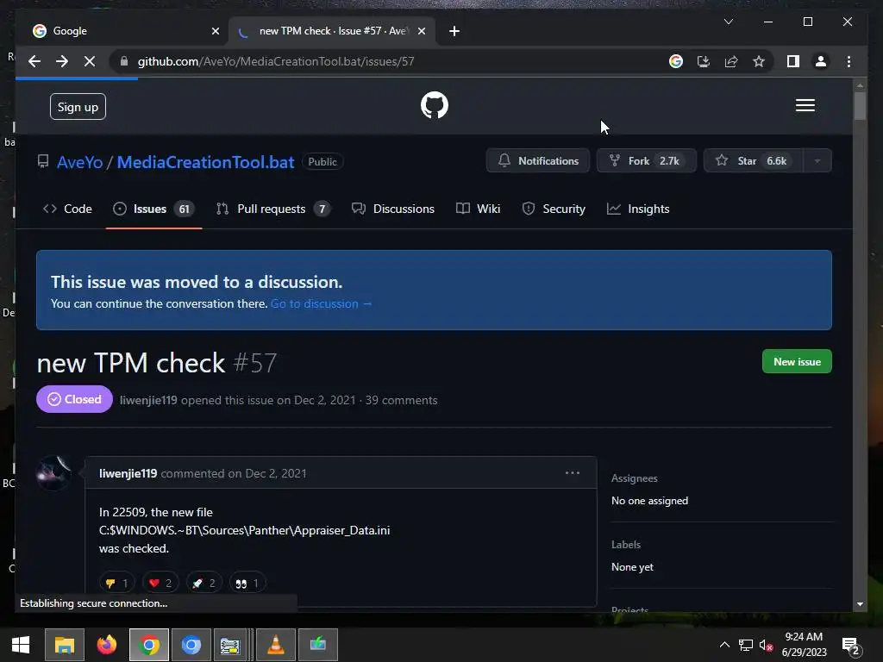Click liwenjie119's avatar thumbnail
Viewport: 883px width, 662px height.
tap(53, 473)
